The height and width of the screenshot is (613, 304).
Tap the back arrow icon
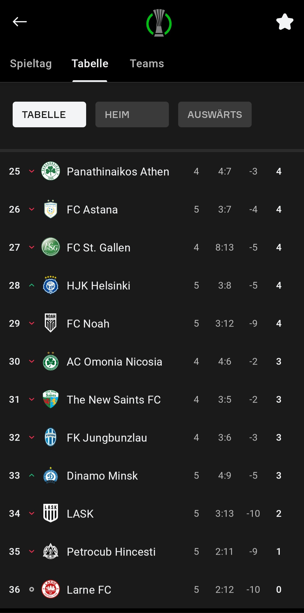click(20, 22)
